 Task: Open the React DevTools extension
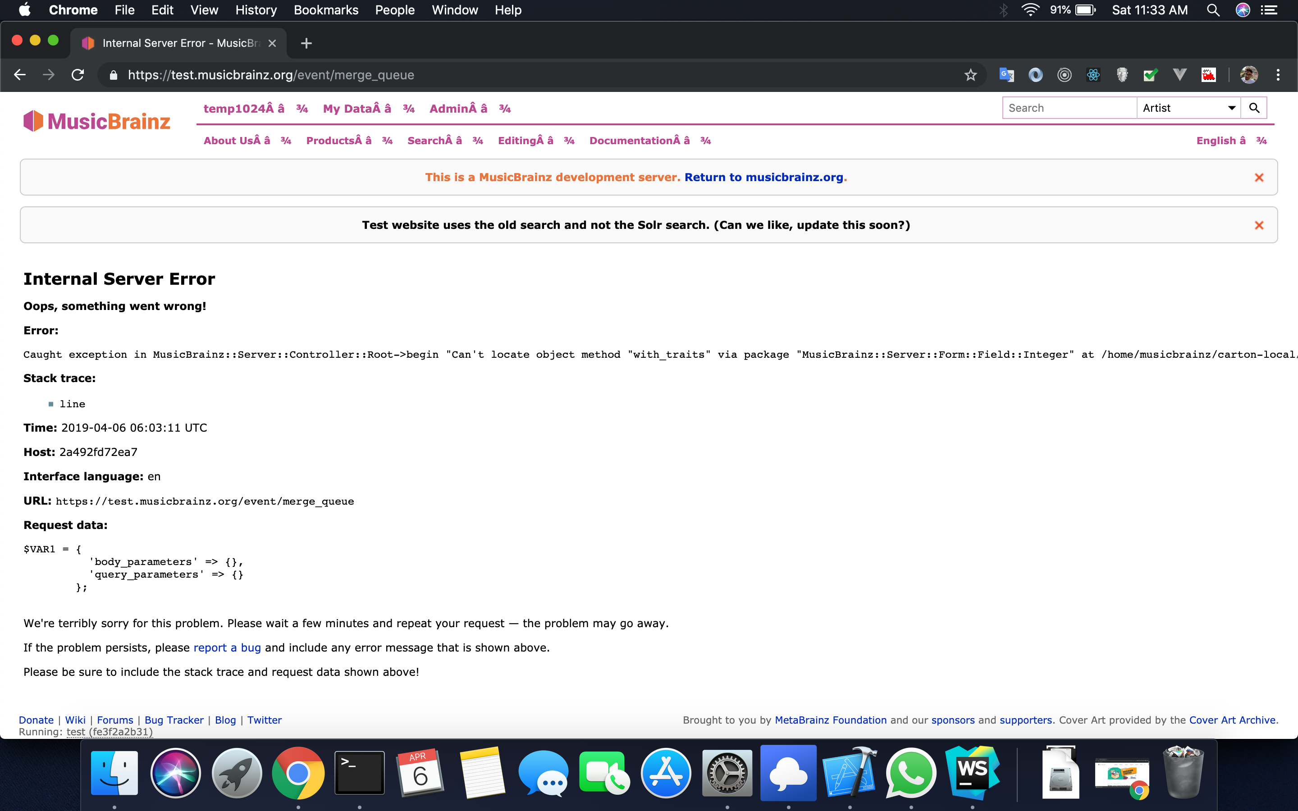1093,75
